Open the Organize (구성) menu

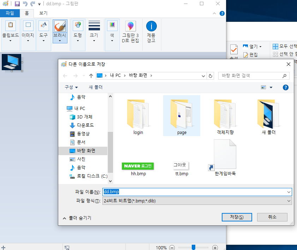[x=71, y=87]
